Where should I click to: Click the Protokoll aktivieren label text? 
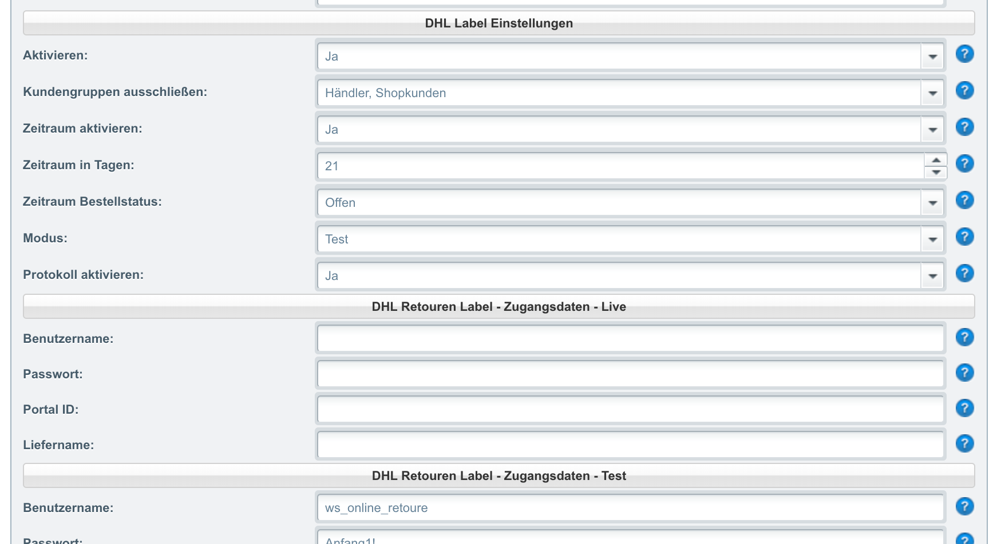[x=83, y=275]
